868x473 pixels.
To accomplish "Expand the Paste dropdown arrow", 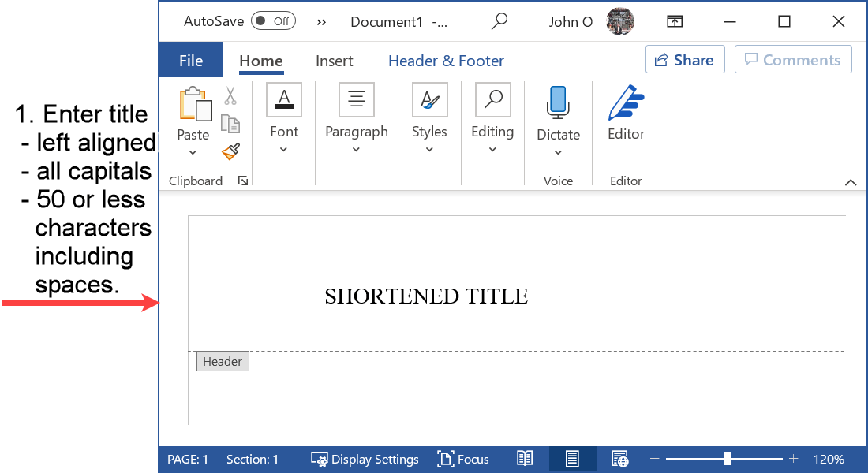I will pyautogui.click(x=193, y=151).
